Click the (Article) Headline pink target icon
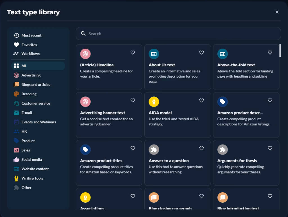This screenshot has height=217, width=288. point(85,54)
